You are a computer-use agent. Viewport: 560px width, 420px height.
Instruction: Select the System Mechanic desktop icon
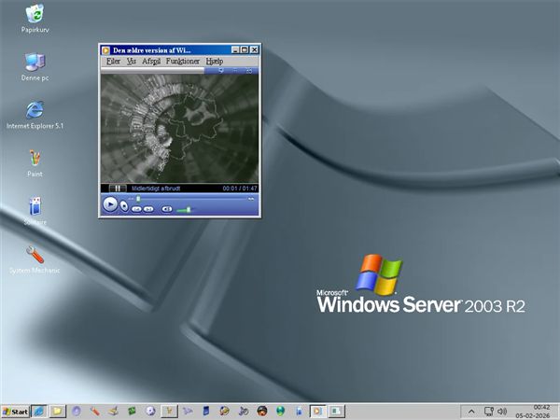pos(35,259)
